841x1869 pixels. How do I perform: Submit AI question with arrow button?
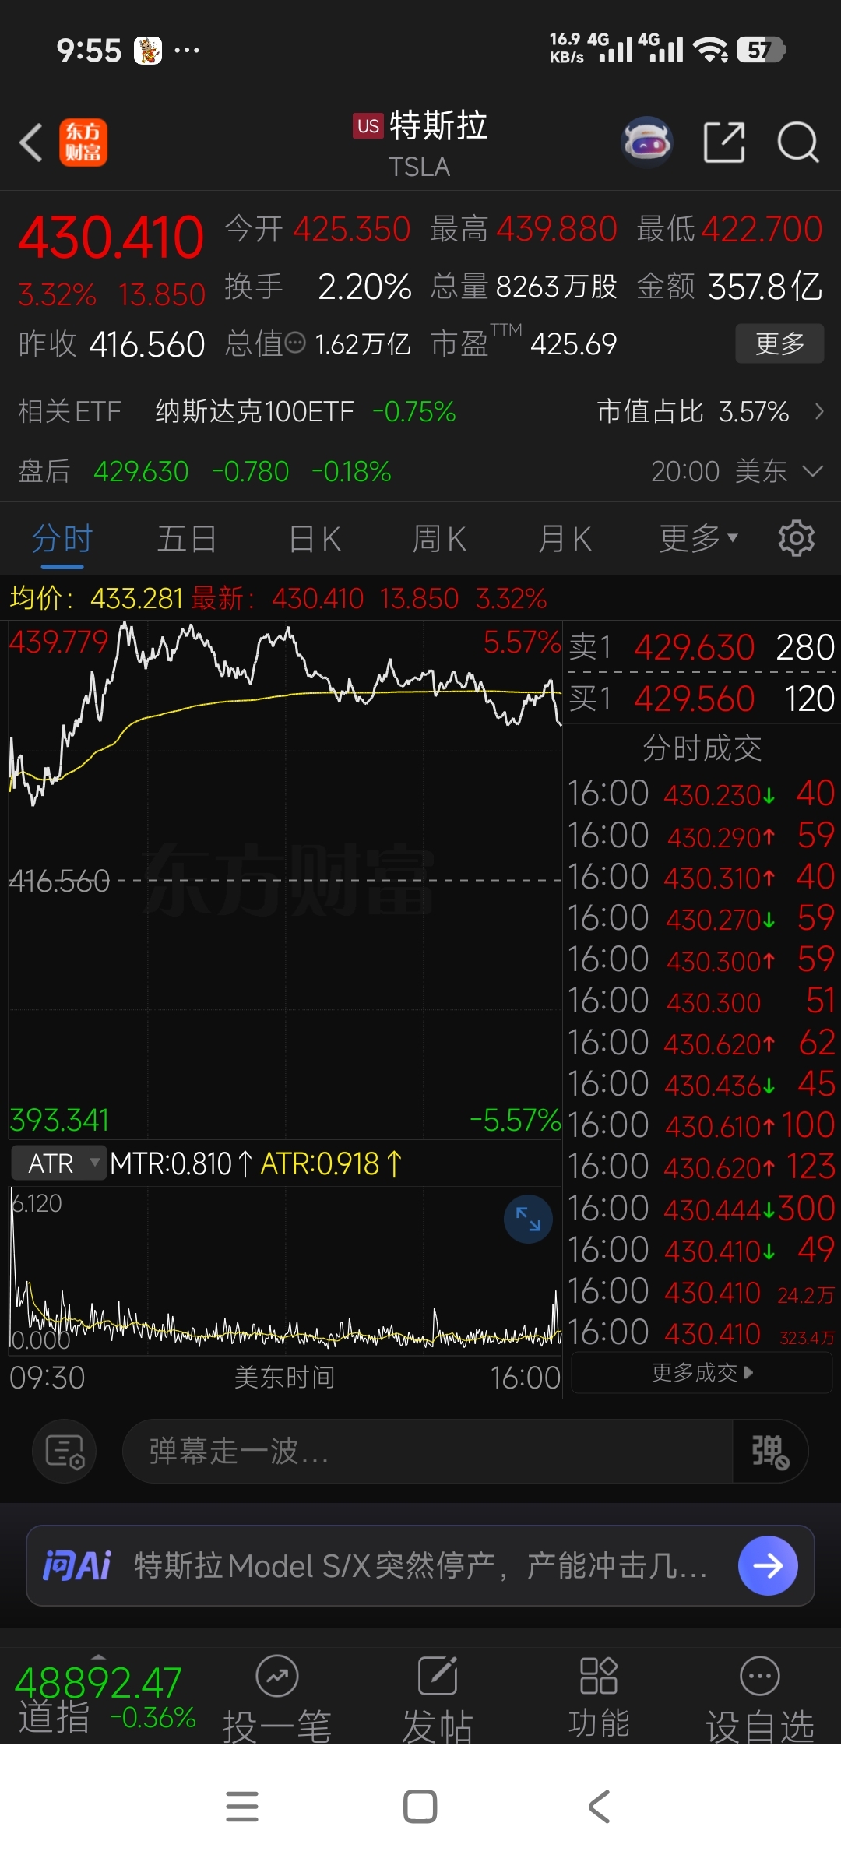click(x=768, y=1565)
